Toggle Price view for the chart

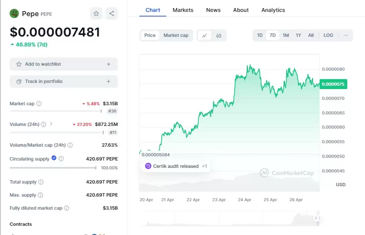[x=150, y=35]
